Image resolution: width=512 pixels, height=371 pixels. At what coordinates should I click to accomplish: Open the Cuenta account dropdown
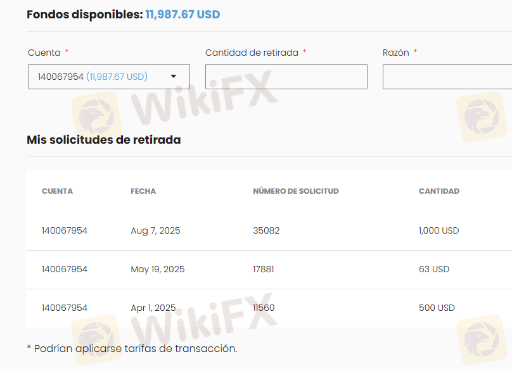(x=109, y=77)
